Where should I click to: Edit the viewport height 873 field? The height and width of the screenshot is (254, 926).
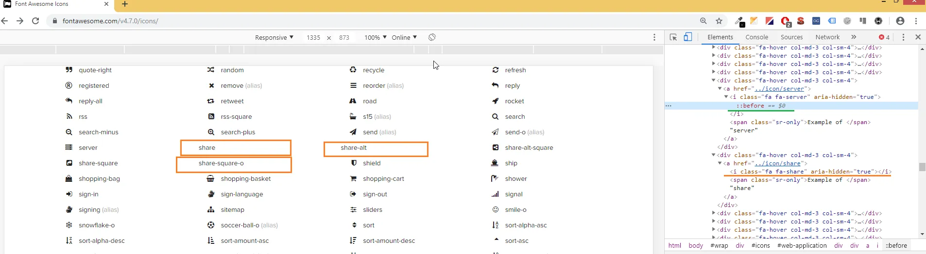(344, 37)
